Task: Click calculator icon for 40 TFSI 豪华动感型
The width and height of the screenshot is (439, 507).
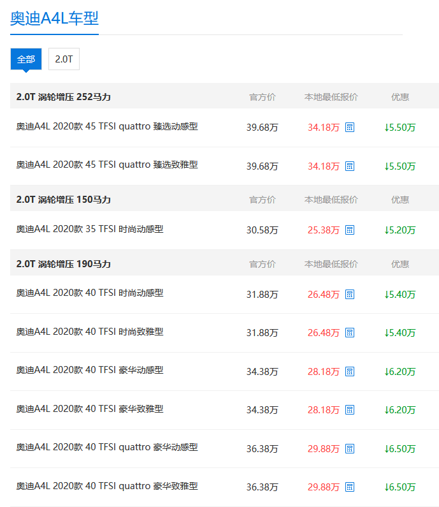Action: pyautogui.click(x=350, y=372)
